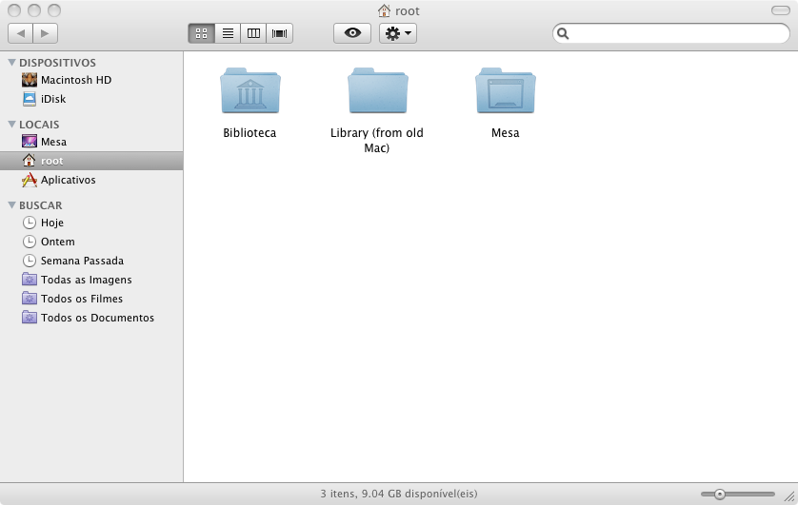Click the Mesa folder name label
The width and height of the screenshot is (798, 505).
506,133
